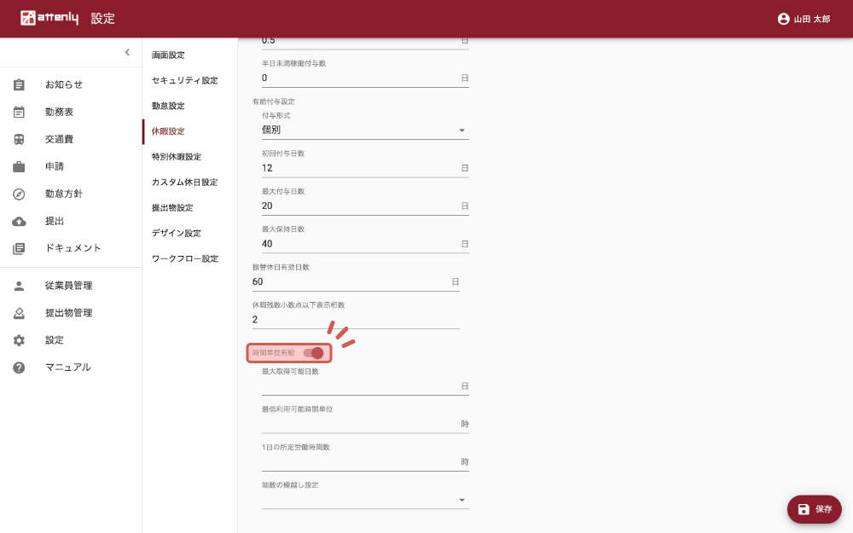
Task: Click the 提出 cloud upload icon
Action: 19,221
